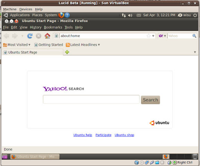Open the wisu user status menu

184,15
